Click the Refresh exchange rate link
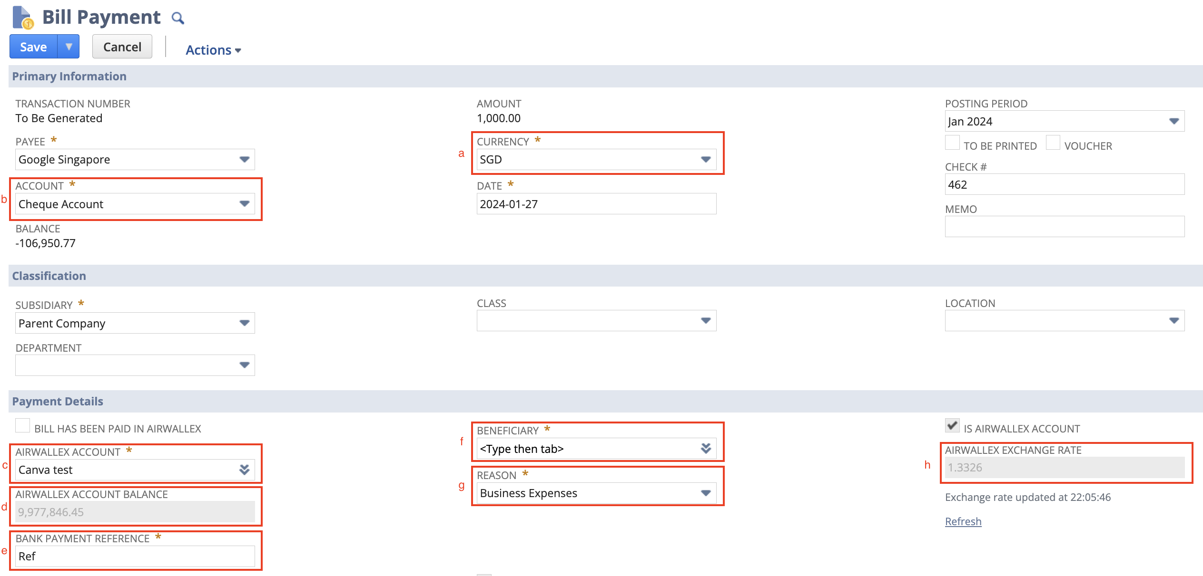The height and width of the screenshot is (576, 1203). pyautogui.click(x=963, y=521)
